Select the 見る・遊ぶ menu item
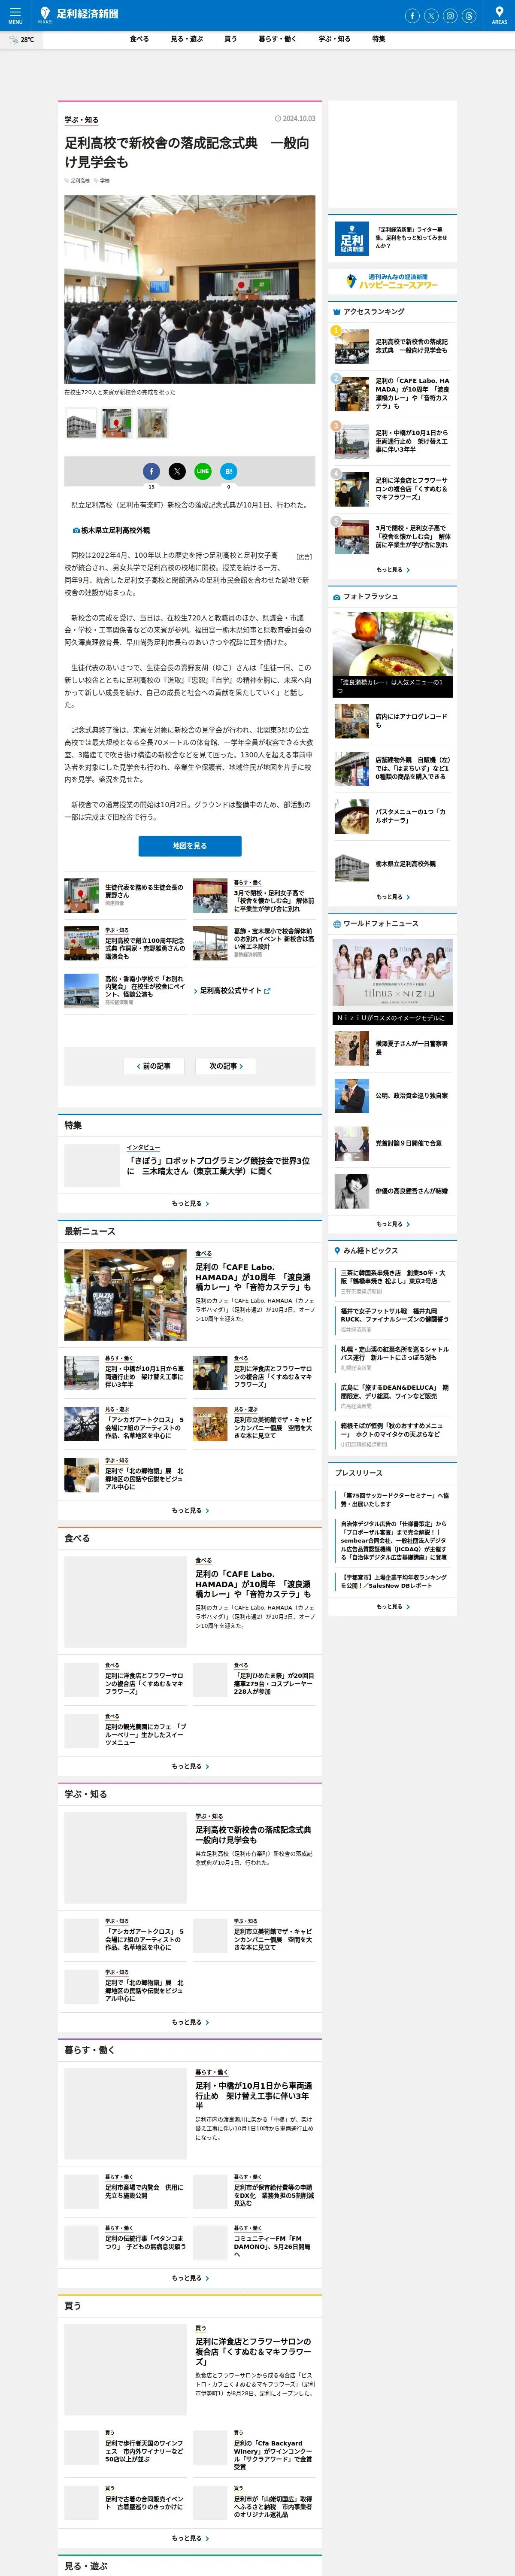This screenshot has width=515, height=2576. tap(187, 39)
